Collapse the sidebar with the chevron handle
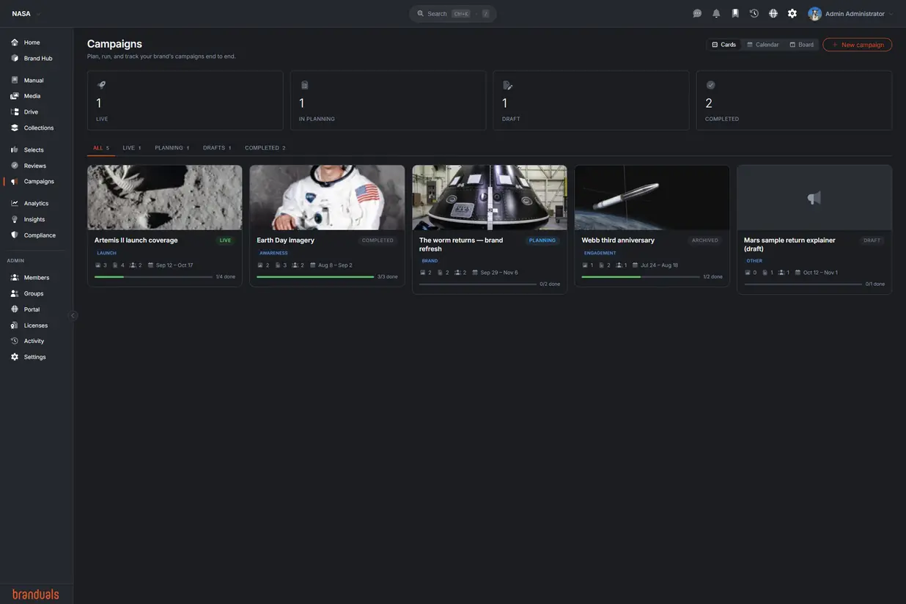 (x=73, y=315)
